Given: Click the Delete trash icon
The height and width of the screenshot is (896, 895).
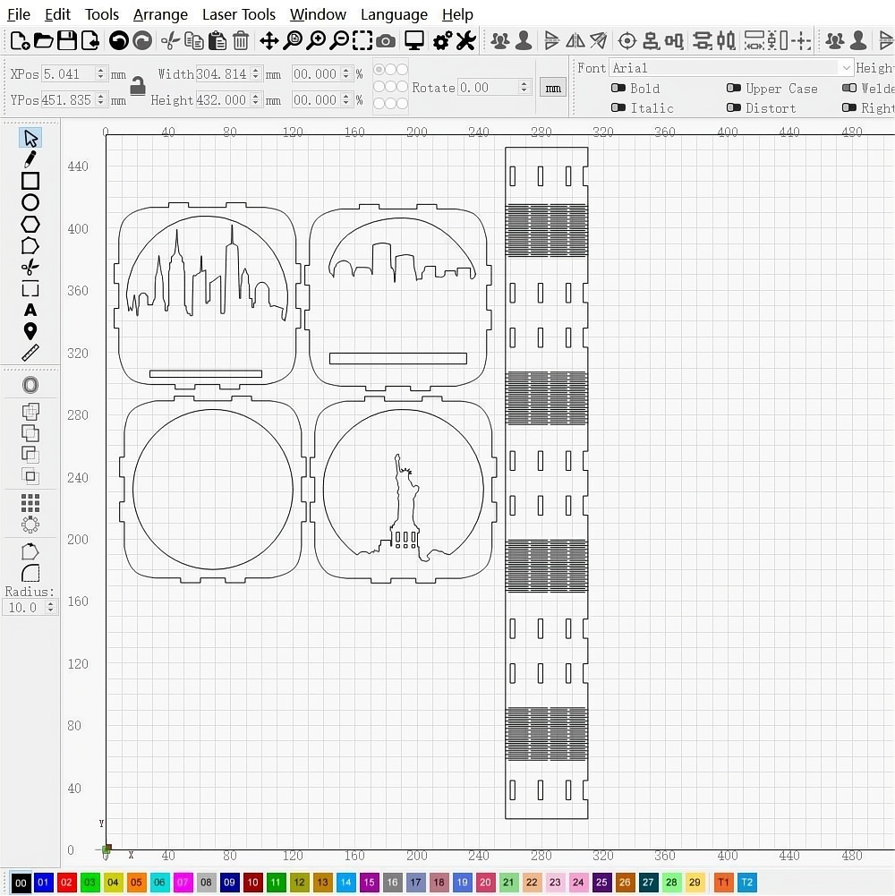Looking at the screenshot, I should pos(241,40).
